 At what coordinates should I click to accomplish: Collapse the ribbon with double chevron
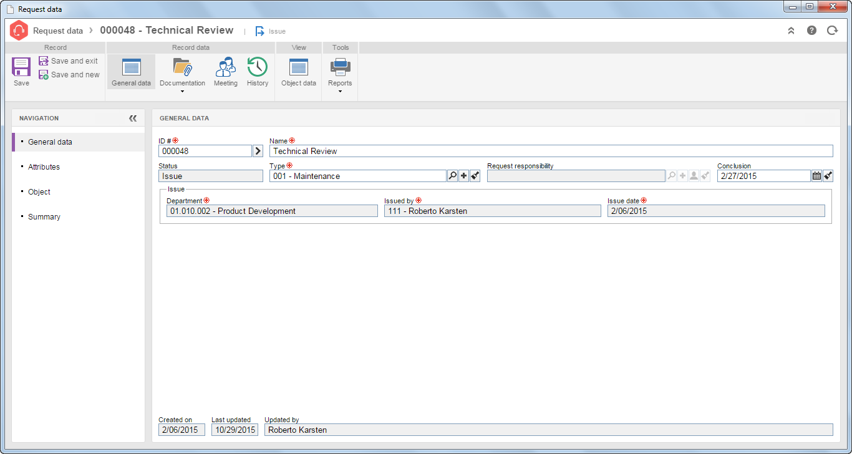click(791, 30)
